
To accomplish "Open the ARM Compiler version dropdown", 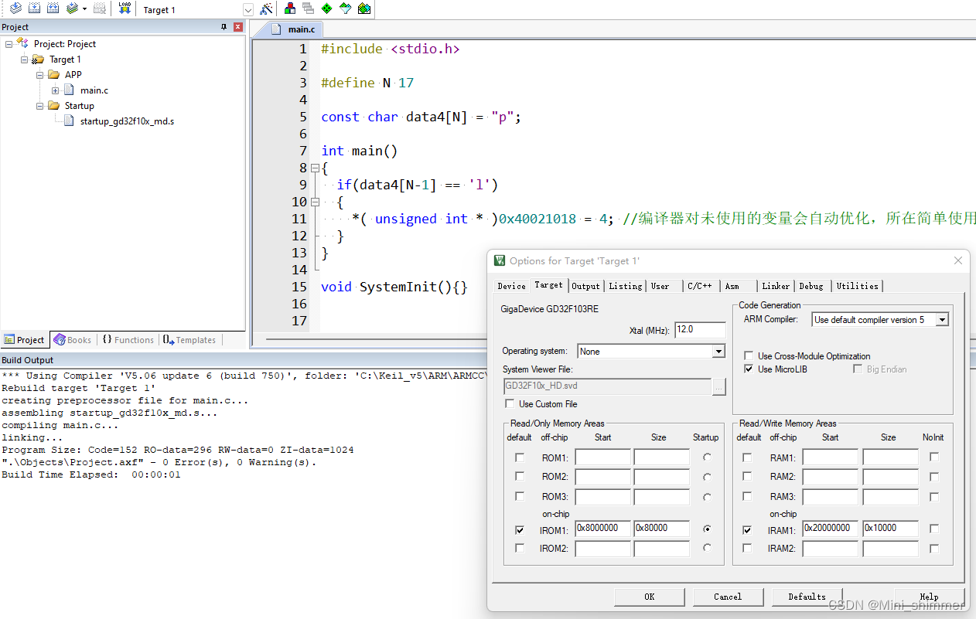I will (943, 319).
